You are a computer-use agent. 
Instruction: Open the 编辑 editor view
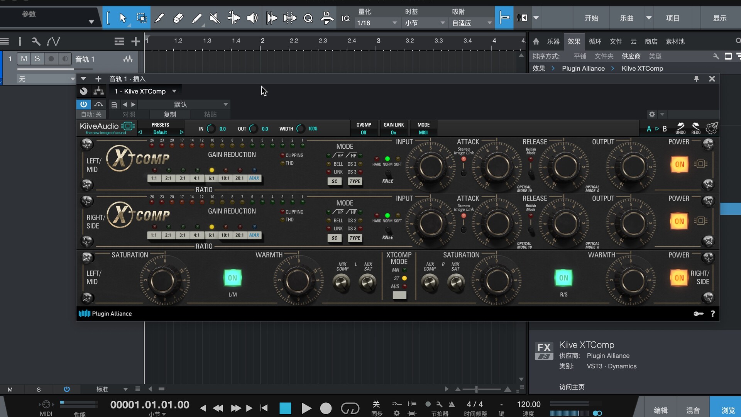coord(661,410)
